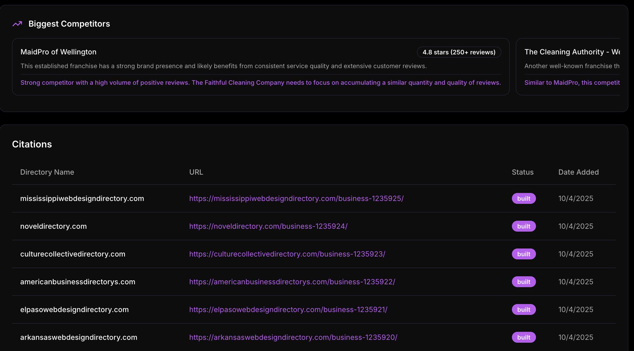
Task: Click the trending arrow icon beside Biggest Competitors
Action: click(x=17, y=24)
